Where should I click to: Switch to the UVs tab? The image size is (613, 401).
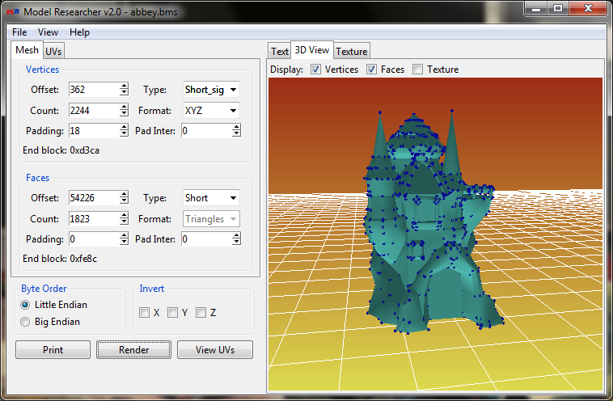(53, 51)
